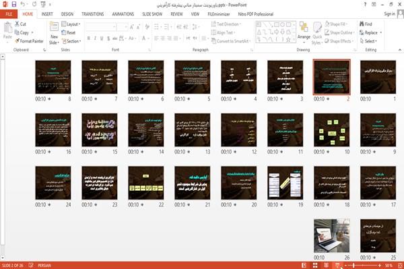Screen dimensions: 404x269
Task: Open Nitro PDF Professional tab
Action: 256,14
